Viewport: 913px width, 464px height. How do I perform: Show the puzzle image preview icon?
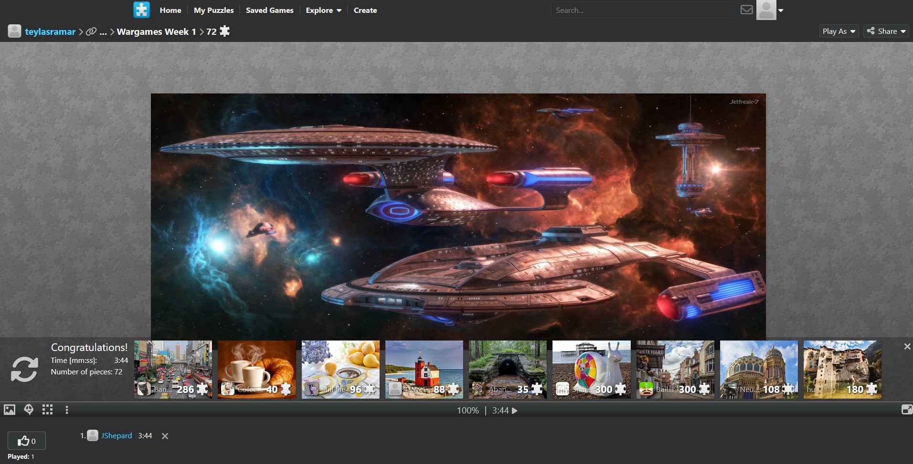pos(10,410)
